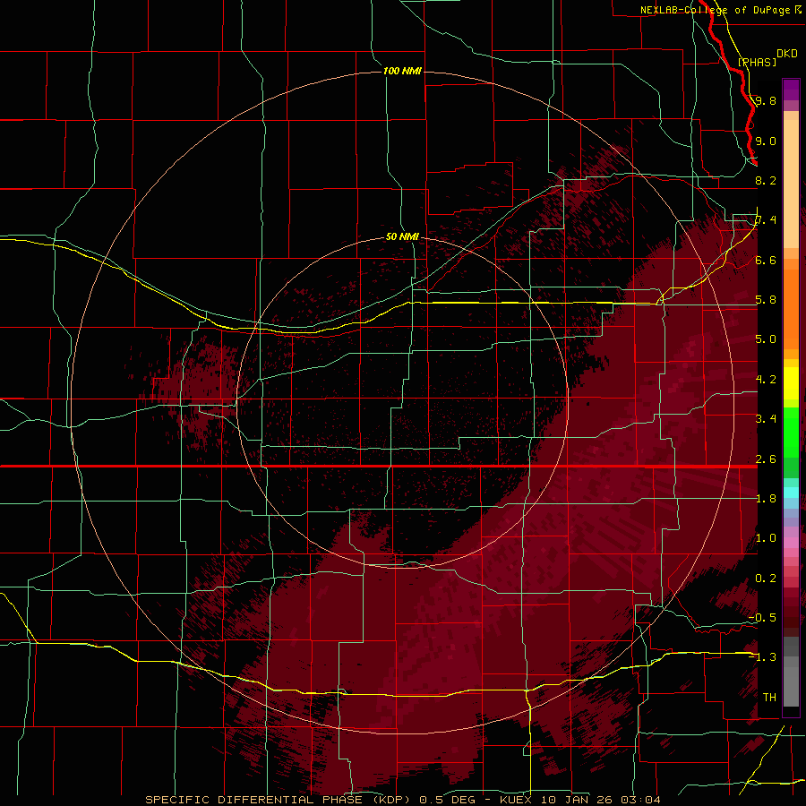Click the light peach segment of color scale
The height and width of the screenshot is (806, 806).
(791, 183)
